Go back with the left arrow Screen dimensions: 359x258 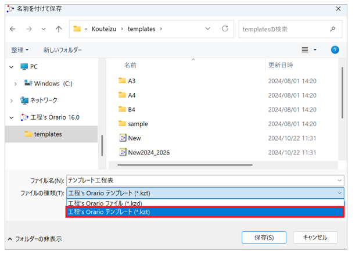coord(13,29)
